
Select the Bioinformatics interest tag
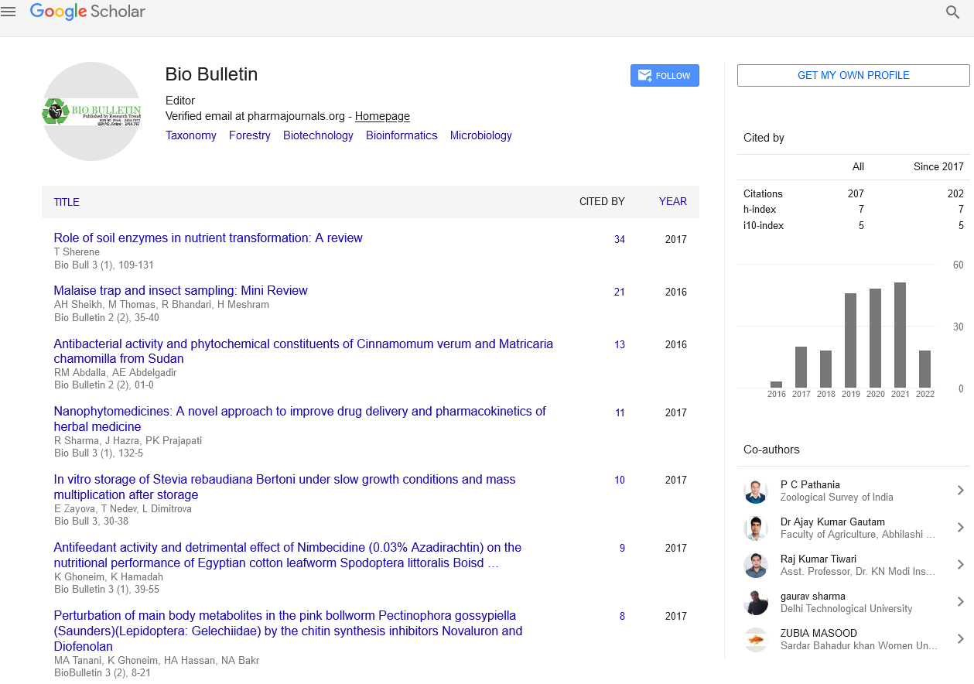click(402, 135)
